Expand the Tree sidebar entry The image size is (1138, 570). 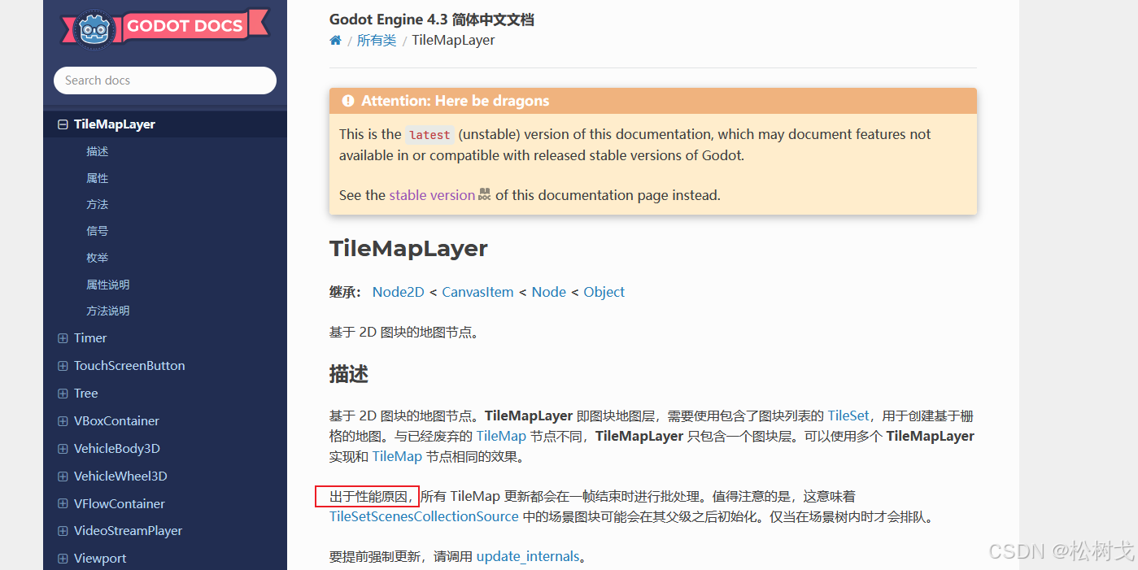point(63,394)
